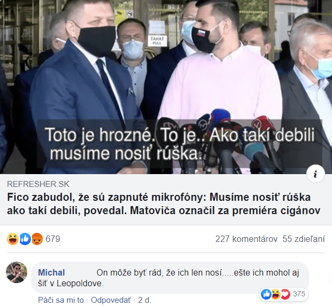This screenshot has width=332, height=306.
Task: View the 375 reactions on the comment
Action: (x=299, y=294)
